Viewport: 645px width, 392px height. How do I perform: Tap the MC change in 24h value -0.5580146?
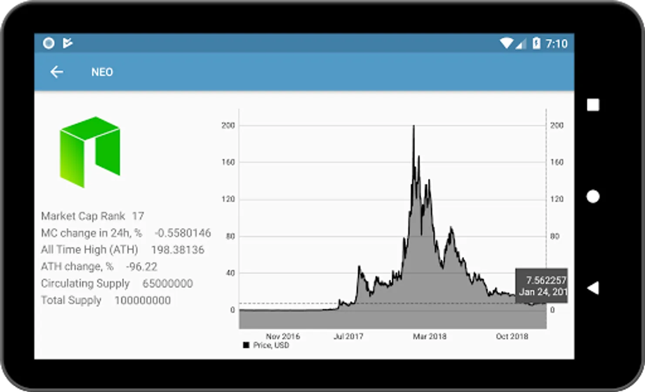click(x=183, y=233)
